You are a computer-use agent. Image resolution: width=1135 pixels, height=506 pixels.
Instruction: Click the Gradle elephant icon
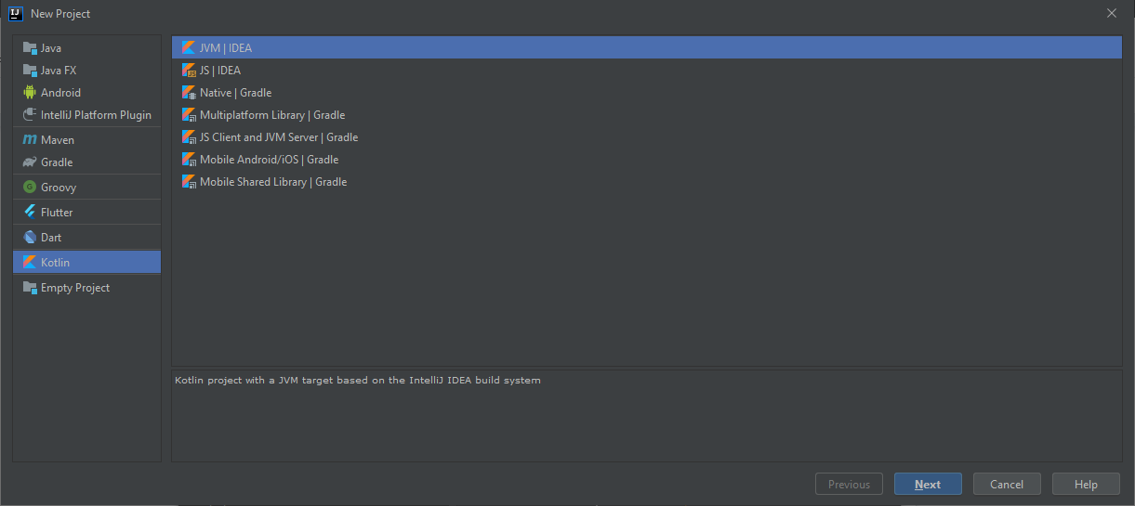30,162
